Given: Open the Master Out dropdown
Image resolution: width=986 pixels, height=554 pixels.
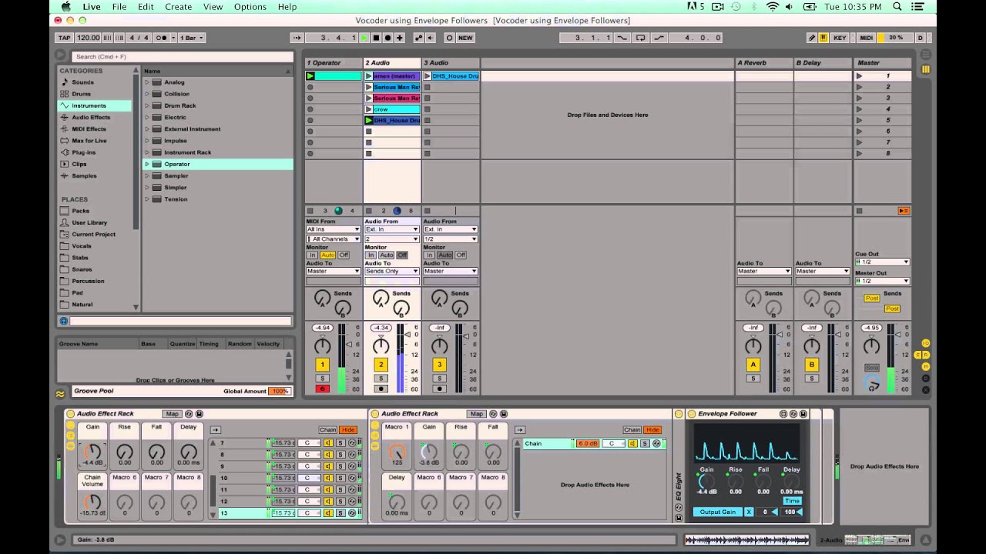Looking at the screenshot, I should 883,281.
